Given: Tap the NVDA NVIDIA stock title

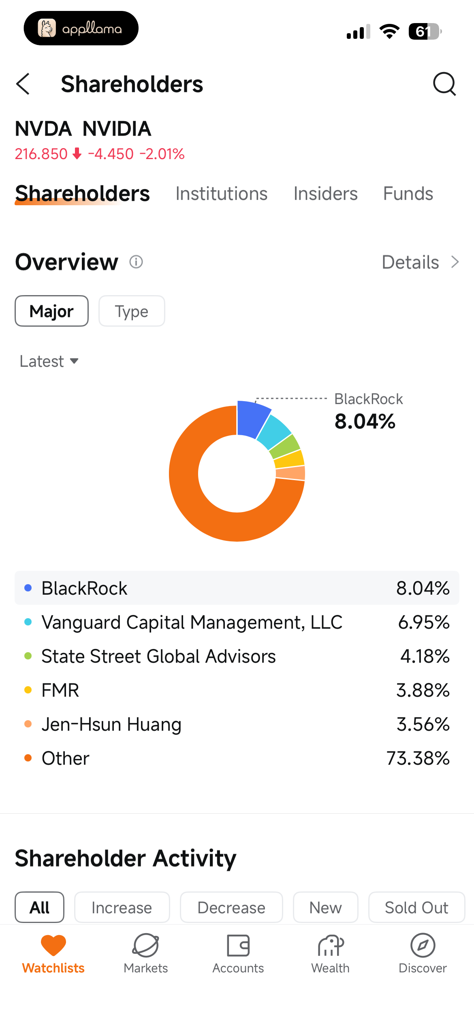Looking at the screenshot, I should (x=83, y=129).
